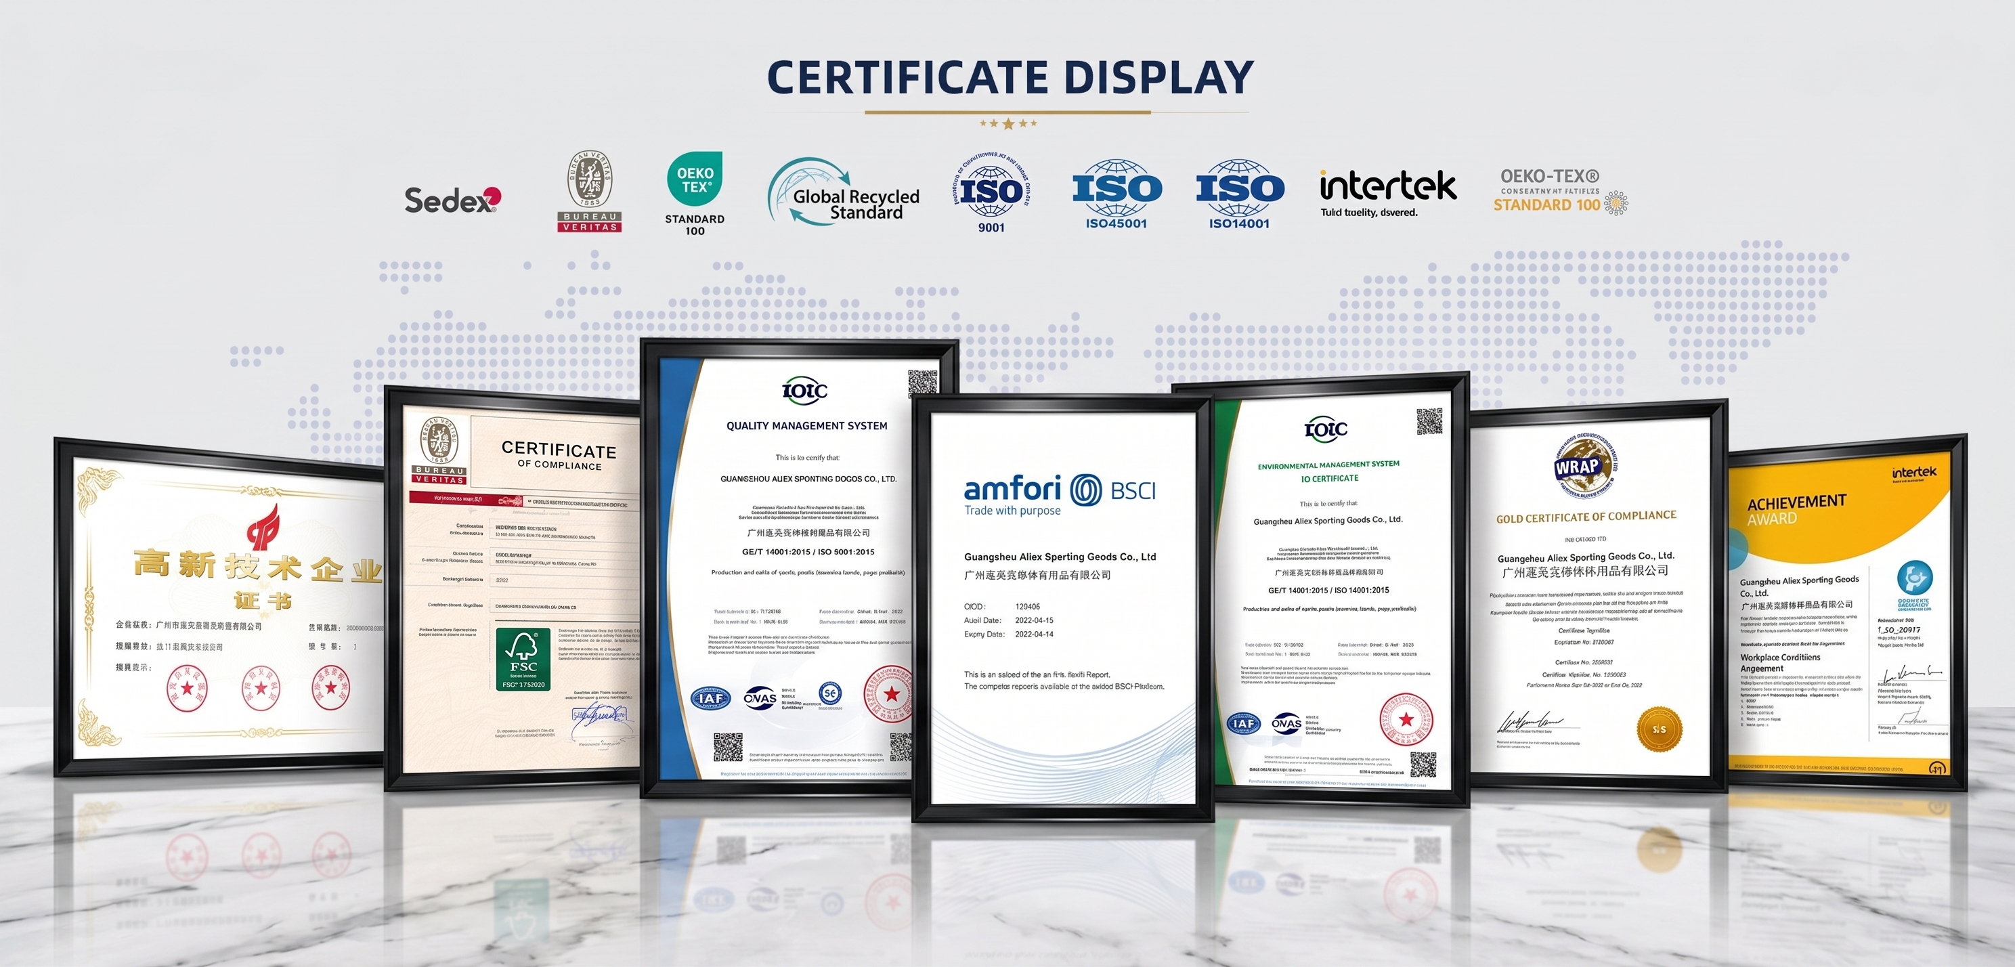The height and width of the screenshot is (967, 2015).
Task: Select the WRAP globe logo
Action: pyautogui.click(x=1586, y=467)
